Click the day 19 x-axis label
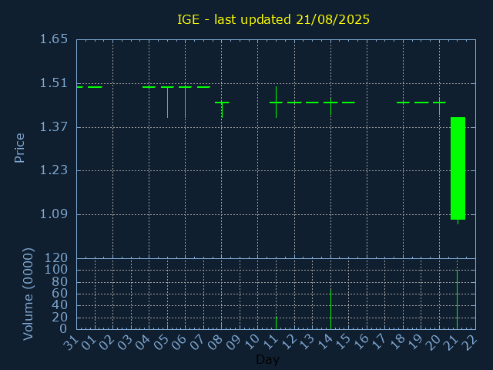Image resolution: width=493 pixels, height=370 pixels. [x=416, y=342]
